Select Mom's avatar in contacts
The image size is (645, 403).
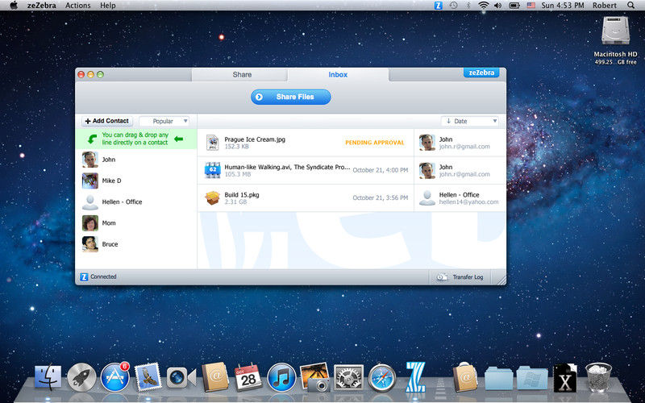point(90,223)
